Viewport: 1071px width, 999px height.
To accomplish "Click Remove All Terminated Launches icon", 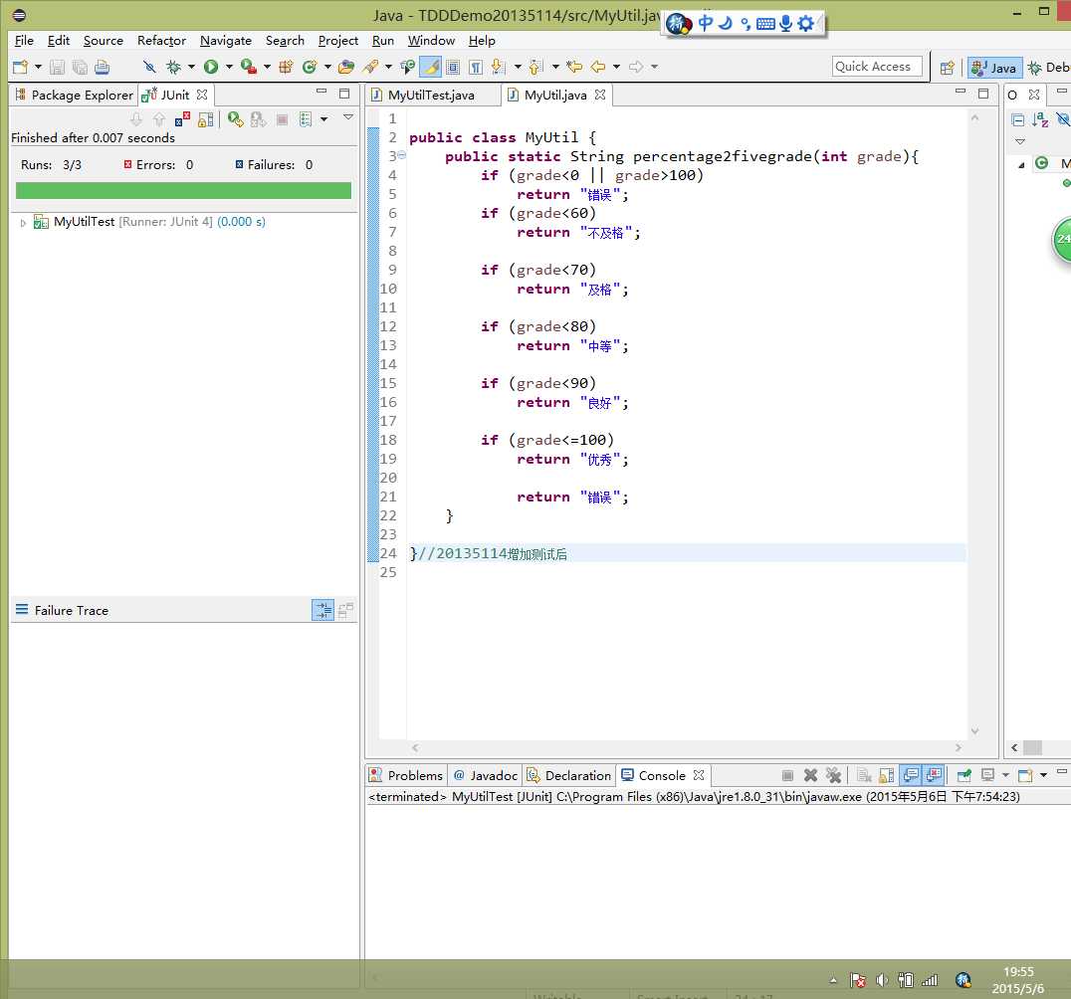I will point(833,775).
